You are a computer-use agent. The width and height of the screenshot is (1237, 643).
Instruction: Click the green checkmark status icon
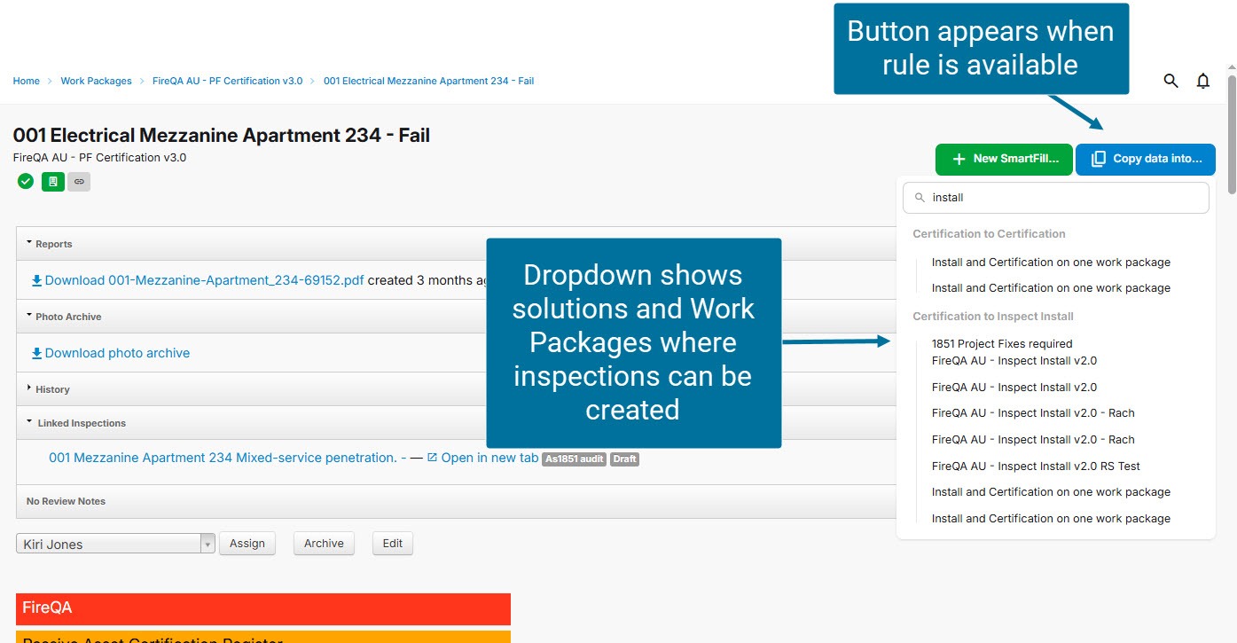(x=26, y=181)
